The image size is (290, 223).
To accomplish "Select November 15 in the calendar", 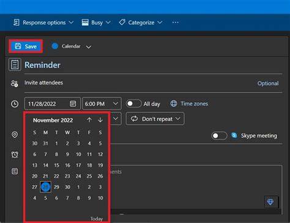I will [x=56, y=165].
